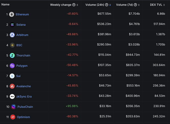Click the Thorchain logo icon
170x124 pixels.
[x=12, y=55]
